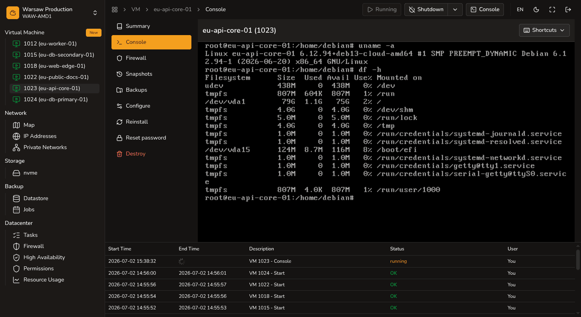Click the eu-api-core-01 (1023) console title
Image resolution: width=581 pixels, height=317 pixels.
coord(239,30)
